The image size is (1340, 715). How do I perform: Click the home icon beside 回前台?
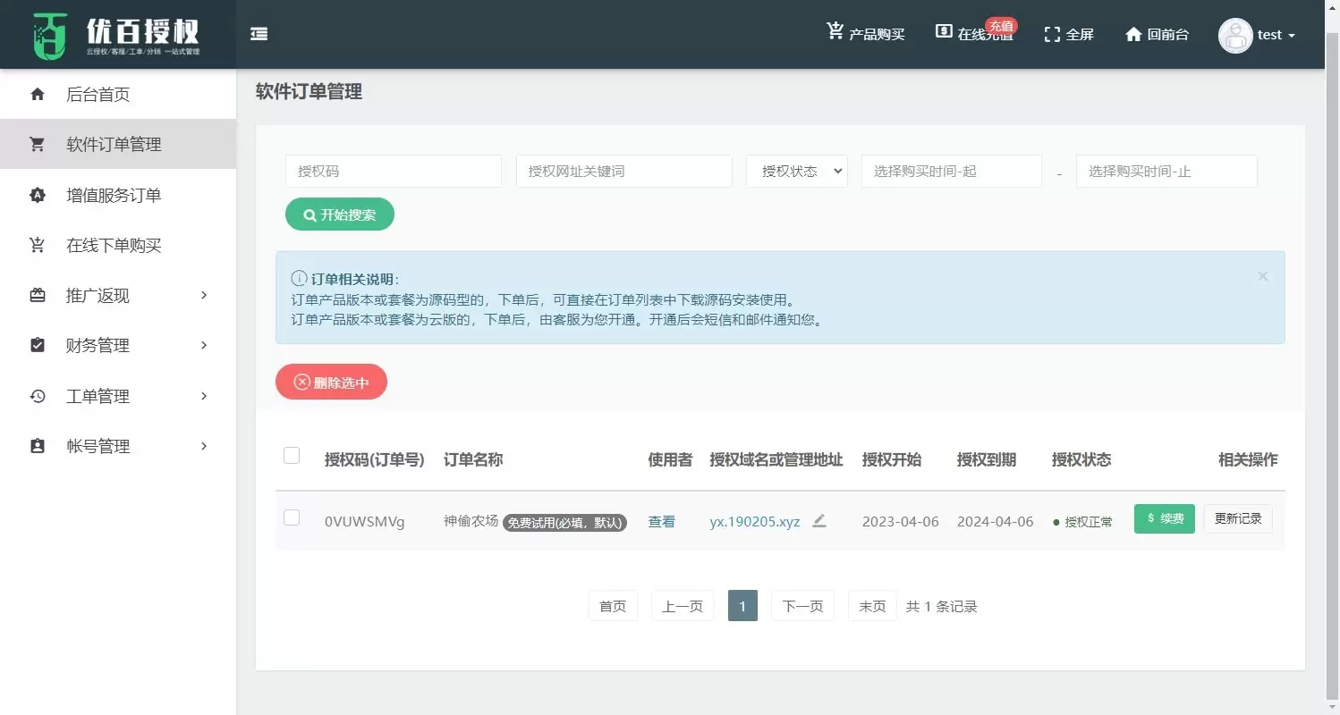(x=1133, y=34)
